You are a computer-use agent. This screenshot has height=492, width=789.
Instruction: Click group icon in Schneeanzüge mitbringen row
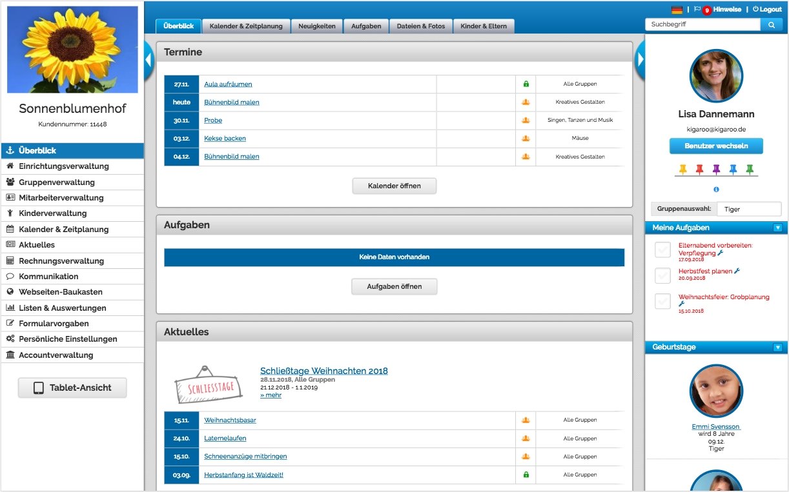tap(526, 457)
